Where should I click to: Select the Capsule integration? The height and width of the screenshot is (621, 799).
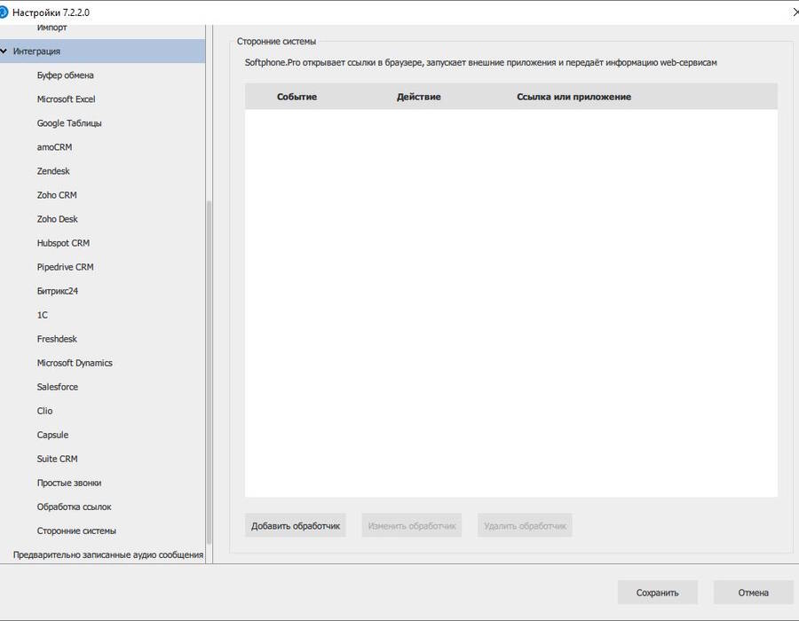pos(52,435)
